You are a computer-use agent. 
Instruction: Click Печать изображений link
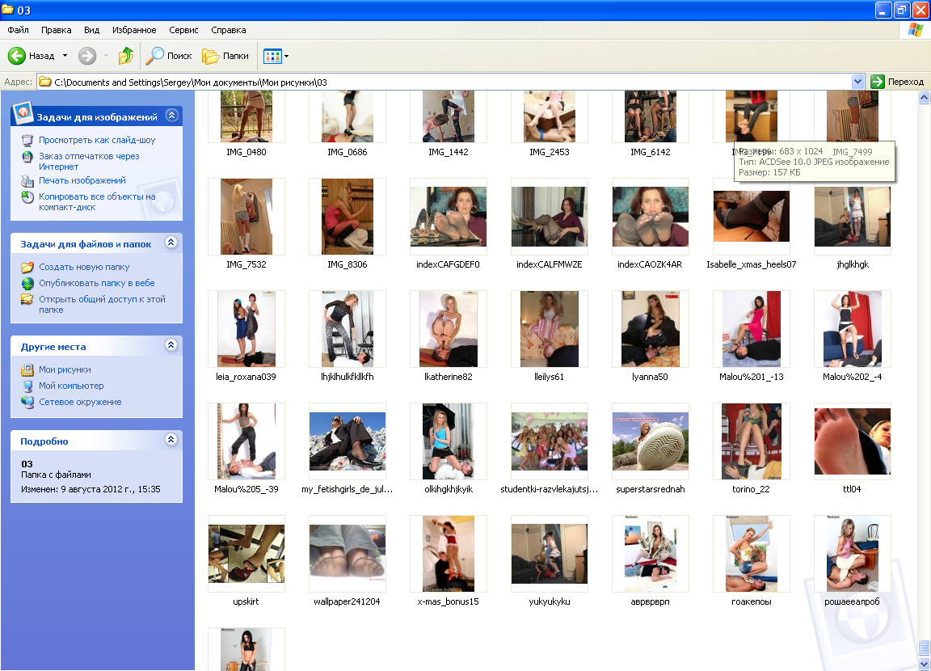click(82, 180)
